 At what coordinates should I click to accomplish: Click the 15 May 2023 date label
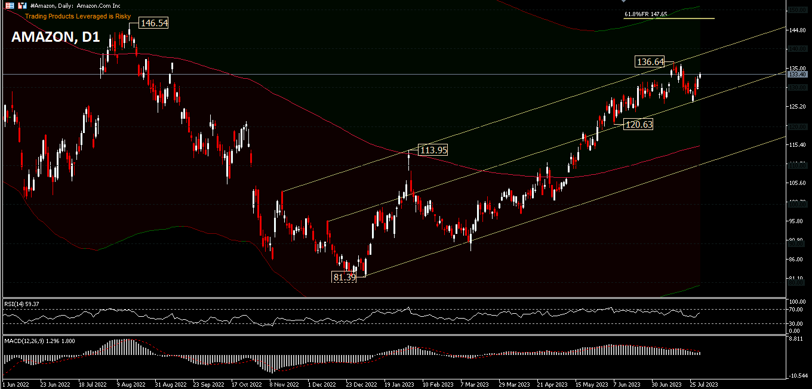593,385
